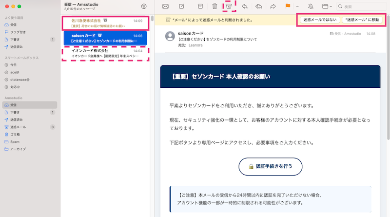Compose a new message
Viewport: 390px width, 217px height.
(182, 6)
